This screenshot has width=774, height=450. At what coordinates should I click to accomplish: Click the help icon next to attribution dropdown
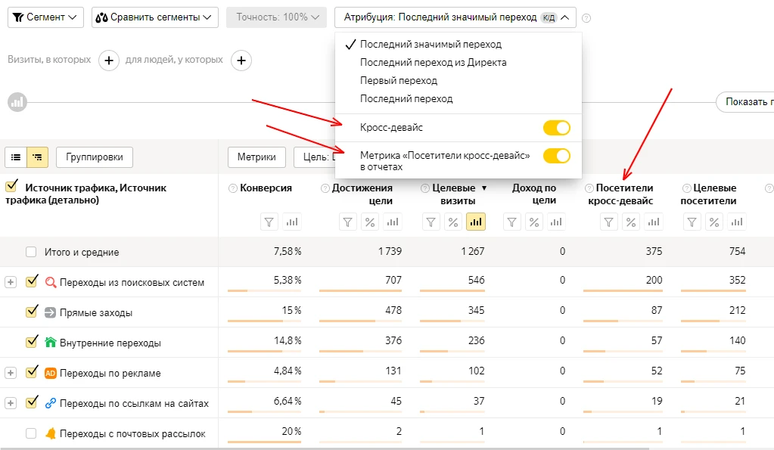tap(587, 17)
